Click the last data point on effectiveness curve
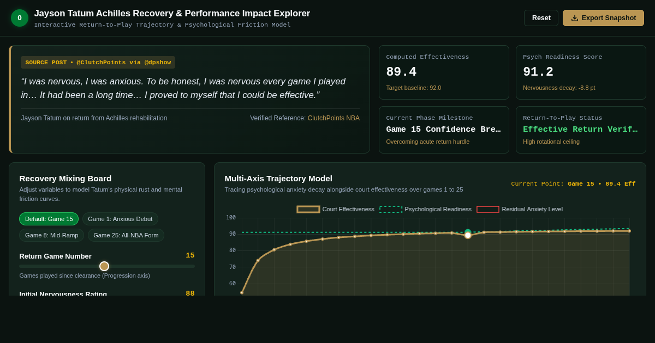Screen dimensions: 655x343 coord(629,231)
